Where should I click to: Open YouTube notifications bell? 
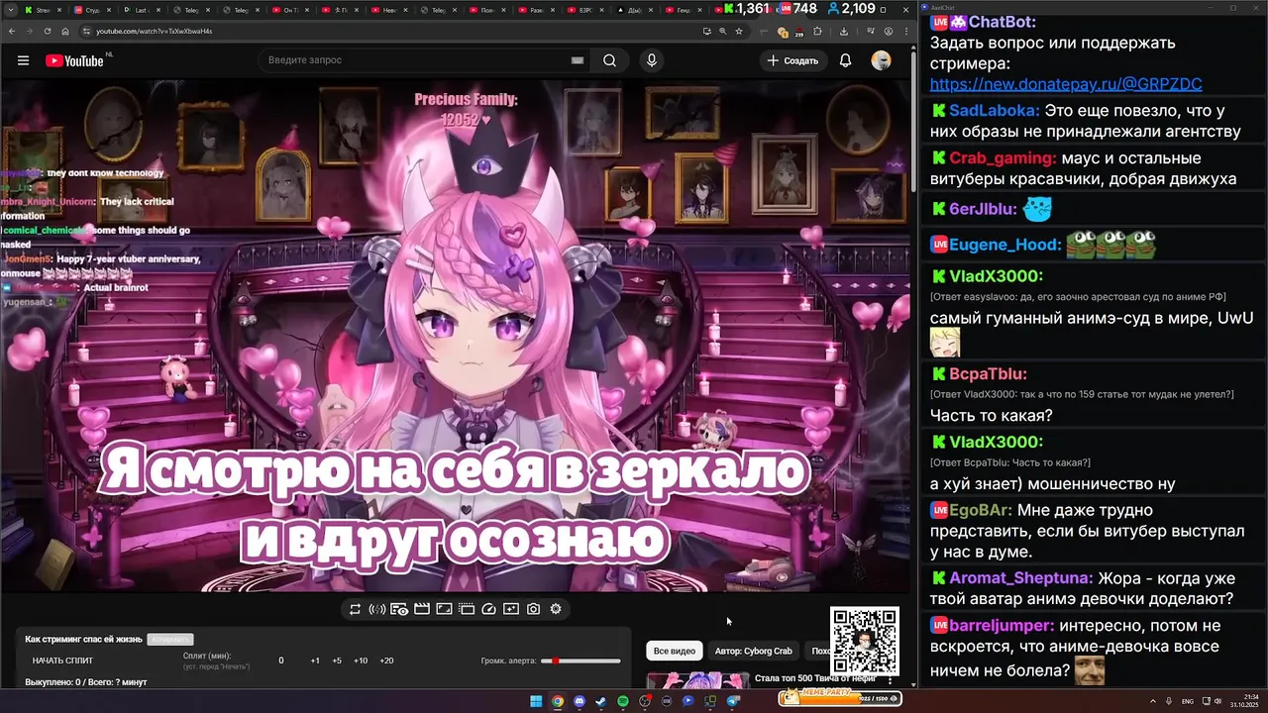pos(845,60)
